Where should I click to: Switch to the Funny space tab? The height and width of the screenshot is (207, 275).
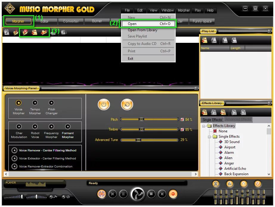click(202, 21)
